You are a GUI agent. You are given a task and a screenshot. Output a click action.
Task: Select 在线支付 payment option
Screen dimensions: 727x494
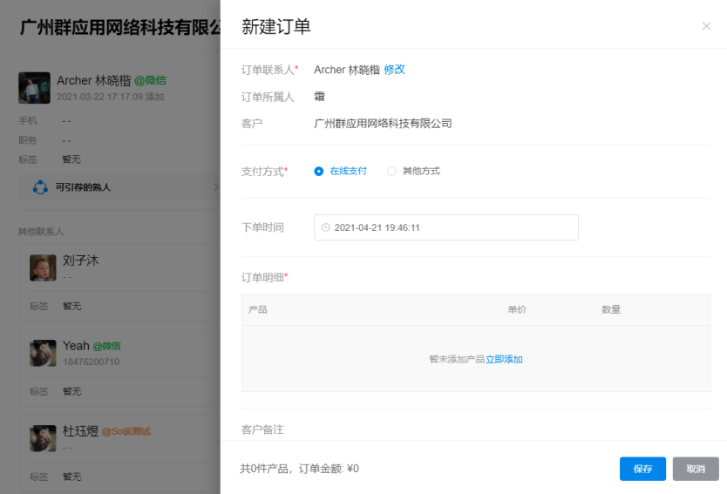pos(319,172)
